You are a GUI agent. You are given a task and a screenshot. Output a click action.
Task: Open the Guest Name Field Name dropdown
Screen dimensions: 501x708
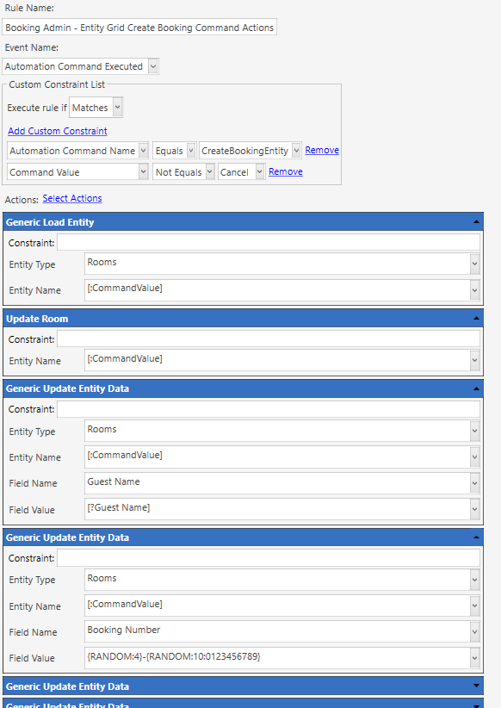coord(474,483)
